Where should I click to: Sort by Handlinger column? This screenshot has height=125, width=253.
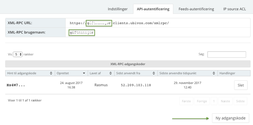click(x=234, y=73)
